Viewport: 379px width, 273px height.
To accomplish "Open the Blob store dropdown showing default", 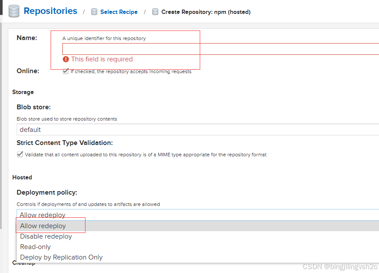I will coord(198,130).
